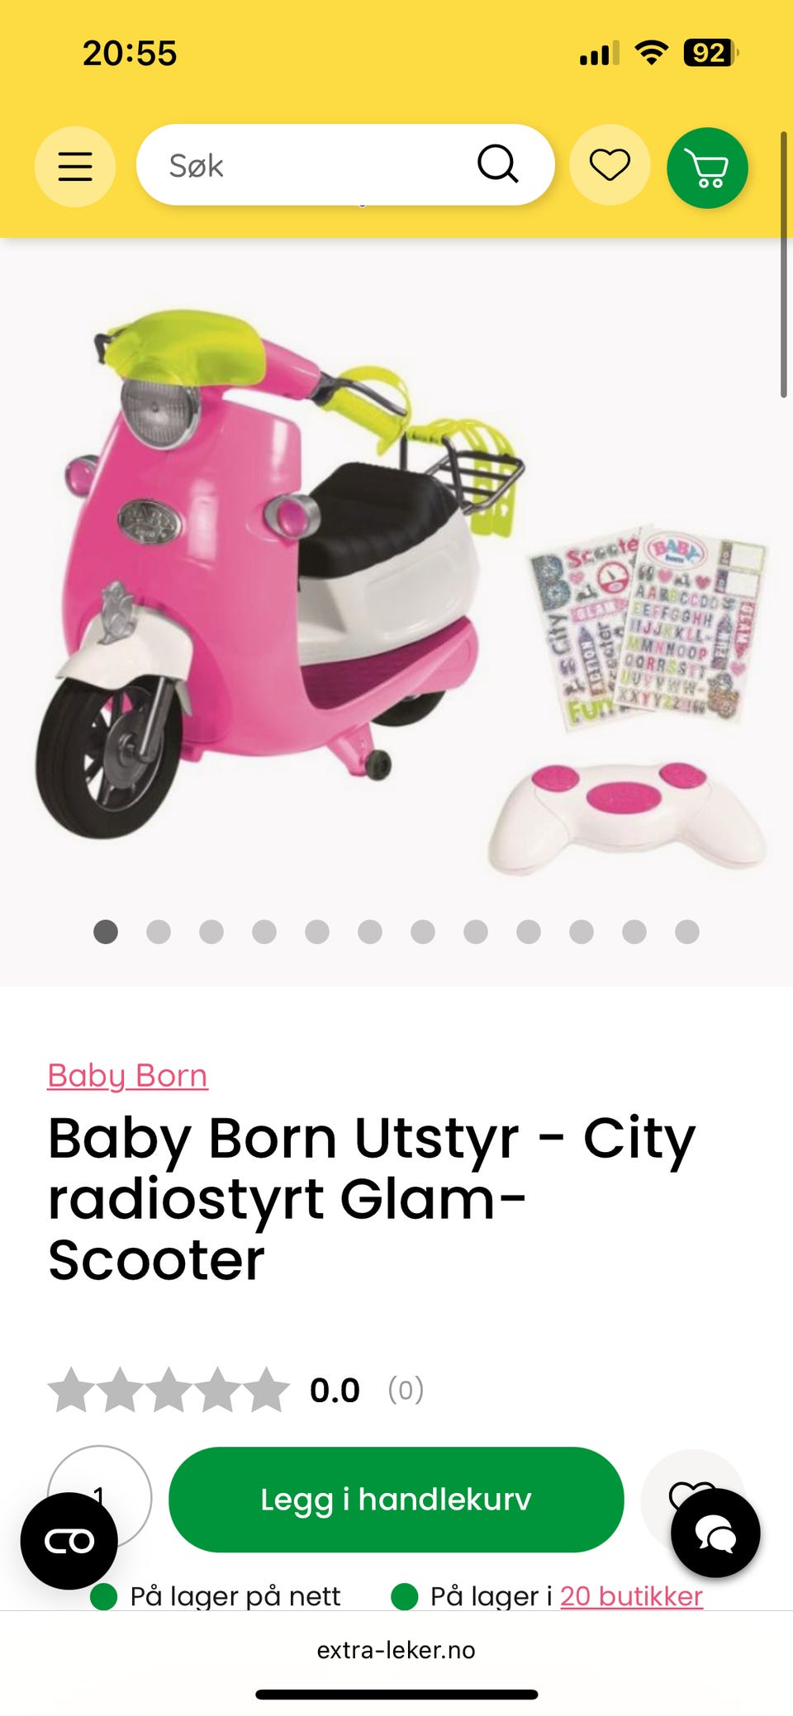
Task: Tap the black accessibility widget button
Action: point(69,1541)
